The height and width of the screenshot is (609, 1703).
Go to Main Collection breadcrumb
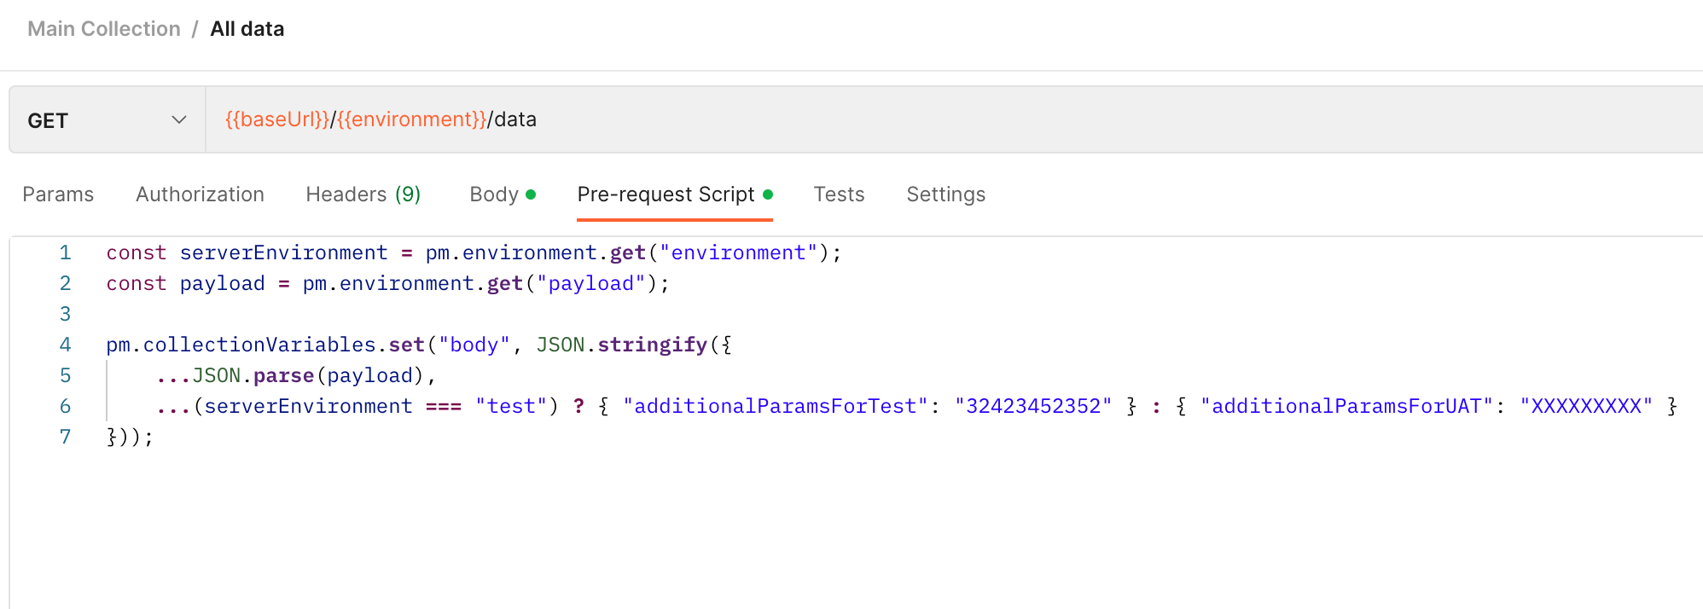click(x=104, y=29)
